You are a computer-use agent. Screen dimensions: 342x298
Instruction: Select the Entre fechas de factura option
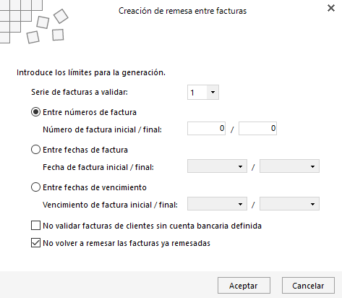pyautogui.click(x=35, y=150)
